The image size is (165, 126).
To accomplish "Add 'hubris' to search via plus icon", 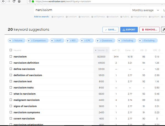I will [121, 17].
